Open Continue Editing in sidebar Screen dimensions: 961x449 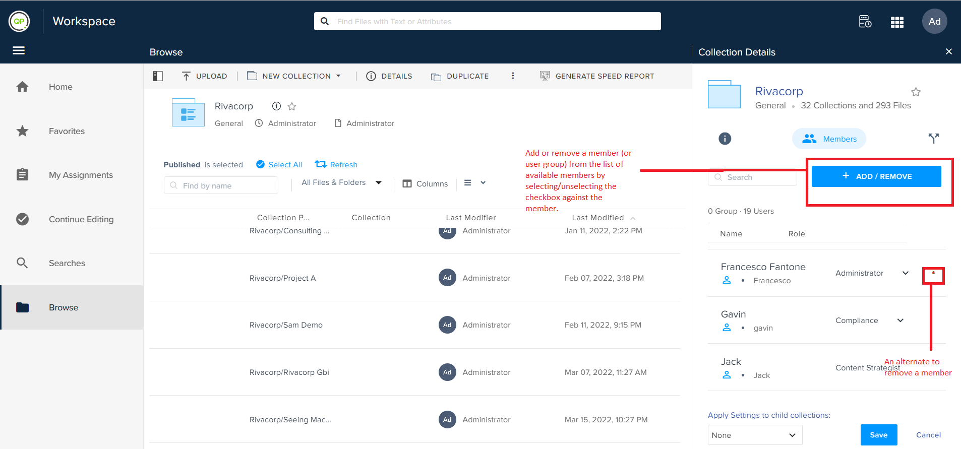pyautogui.click(x=71, y=219)
